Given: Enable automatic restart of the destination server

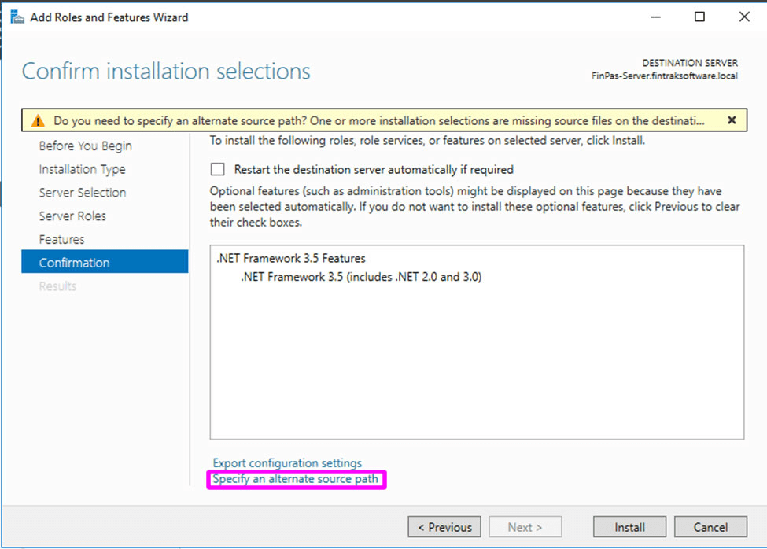Looking at the screenshot, I should click(218, 169).
